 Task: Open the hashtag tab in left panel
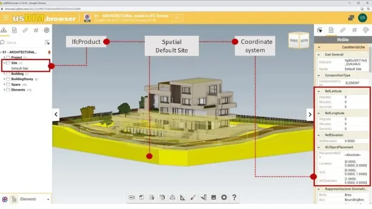36,30
